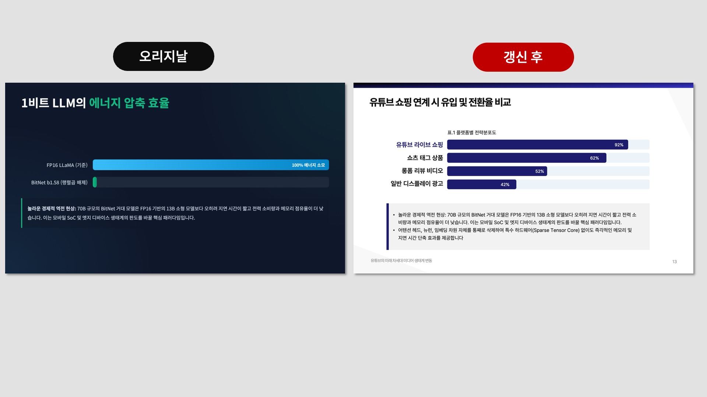Click the 표.1 플랫폼별 전략분포도 caption
Image resolution: width=707 pixels, height=397 pixels.
point(472,133)
